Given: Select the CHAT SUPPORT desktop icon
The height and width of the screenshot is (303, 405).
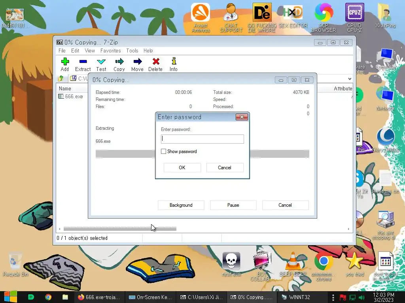Looking at the screenshot, I should 231,18.
